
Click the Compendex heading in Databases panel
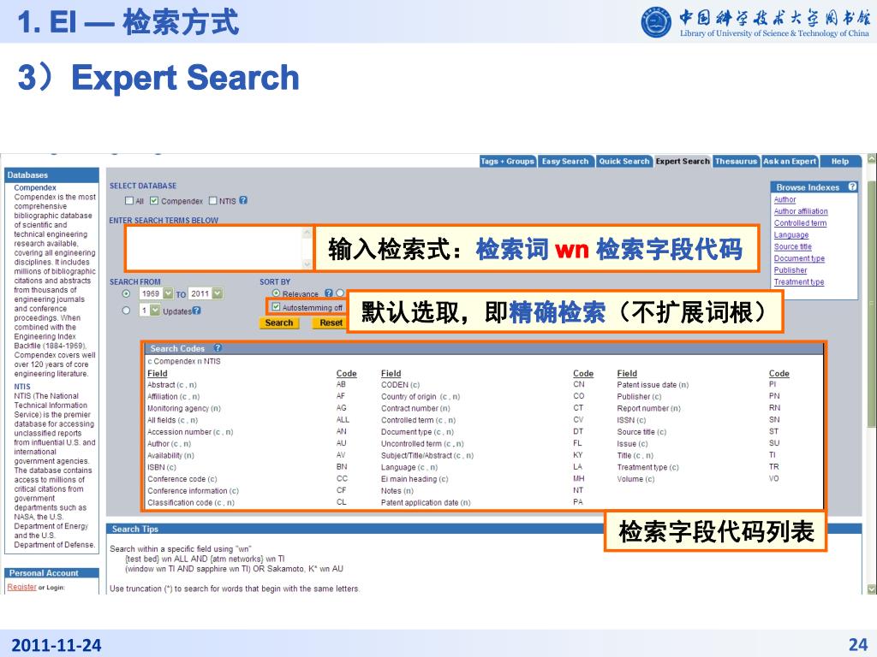(35, 187)
